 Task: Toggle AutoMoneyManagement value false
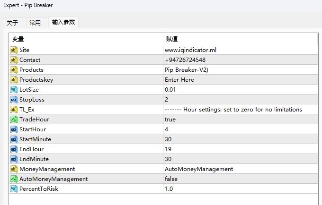click(x=171, y=179)
